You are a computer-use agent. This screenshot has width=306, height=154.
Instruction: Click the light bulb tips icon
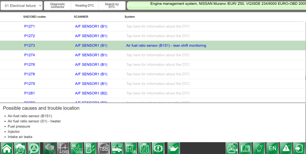coord(259,148)
